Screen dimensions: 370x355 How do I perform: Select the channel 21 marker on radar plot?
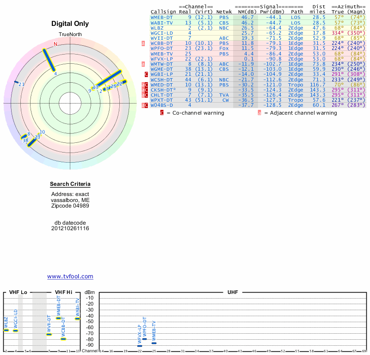(17, 82)
